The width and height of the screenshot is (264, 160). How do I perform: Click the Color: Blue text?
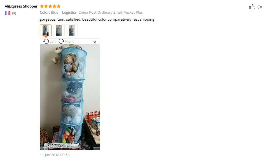(49, 13)
